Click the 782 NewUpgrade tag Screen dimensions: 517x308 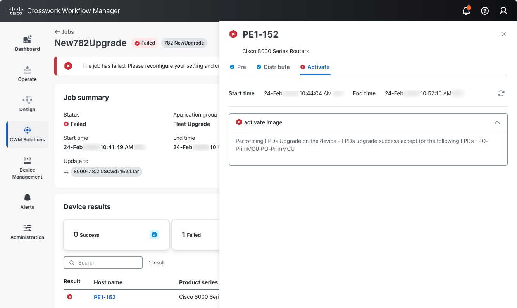[184, 43]
